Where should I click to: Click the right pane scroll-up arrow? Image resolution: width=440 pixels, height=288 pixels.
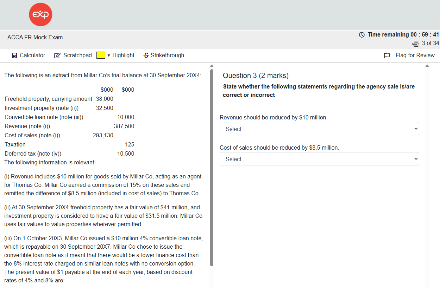pos(427,66)
